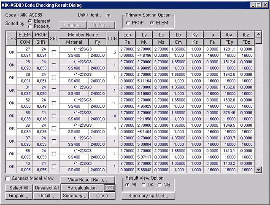This screenshot has height=205, width=270.
Task: Tick SEL checkbox for element 29
Action: pyautogui.click(x=54, y=78)
